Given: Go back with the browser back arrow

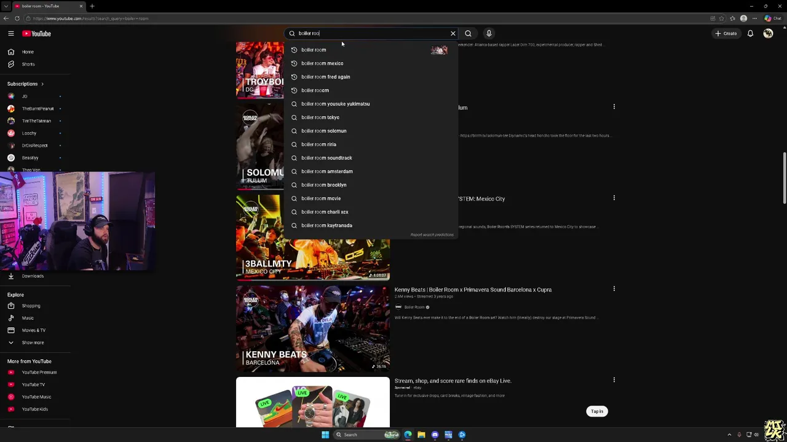Looking at the screenshot, I should [x=6, y=18].
